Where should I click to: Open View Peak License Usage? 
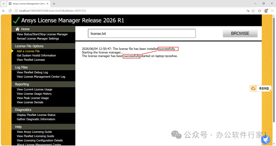coord(33,98)
